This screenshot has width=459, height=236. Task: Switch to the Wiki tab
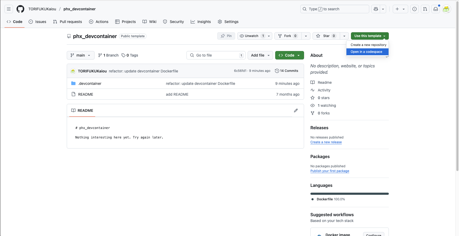point(149,22)
